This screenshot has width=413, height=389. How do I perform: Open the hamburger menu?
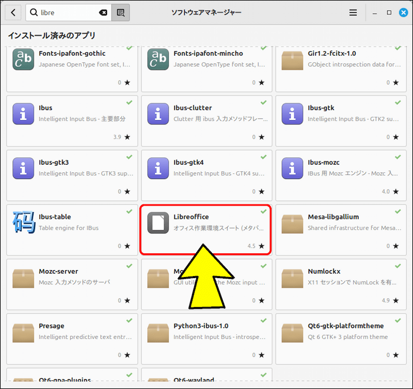pyautogui.click(x=353, y=12)
